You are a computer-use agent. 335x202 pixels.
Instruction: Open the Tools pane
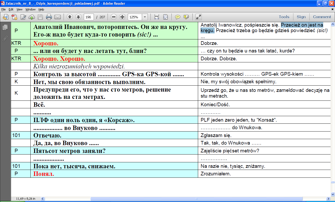pos(284,17)
